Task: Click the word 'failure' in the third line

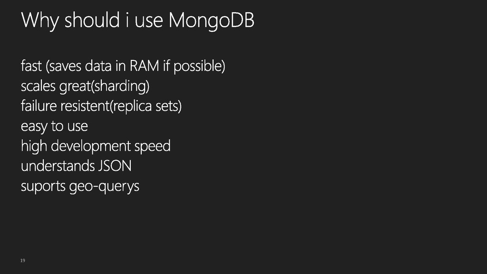Action: [x=39, y=106]
